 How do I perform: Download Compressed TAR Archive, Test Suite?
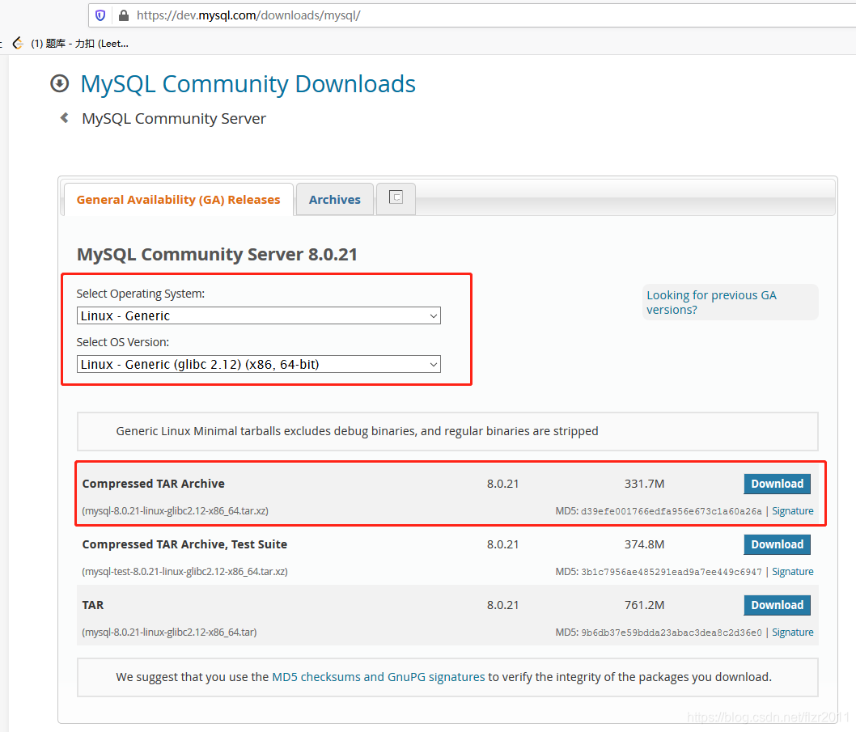[777, 544]
